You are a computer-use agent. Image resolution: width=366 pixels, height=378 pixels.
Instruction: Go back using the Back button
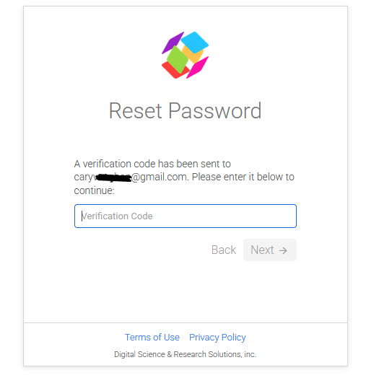(224, 250)
